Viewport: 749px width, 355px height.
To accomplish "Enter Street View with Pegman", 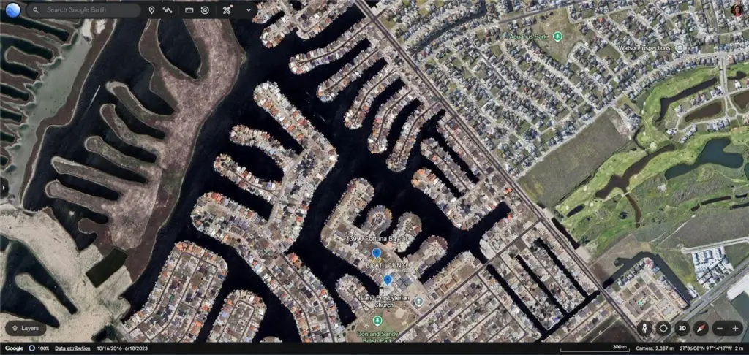I will tap(644, 328).
